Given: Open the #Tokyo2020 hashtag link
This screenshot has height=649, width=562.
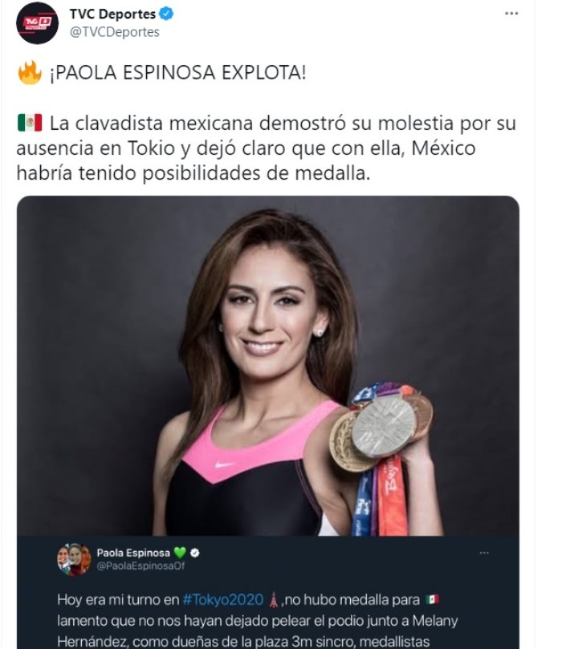Looking at the screenshot, I should (x=223, y=600).
